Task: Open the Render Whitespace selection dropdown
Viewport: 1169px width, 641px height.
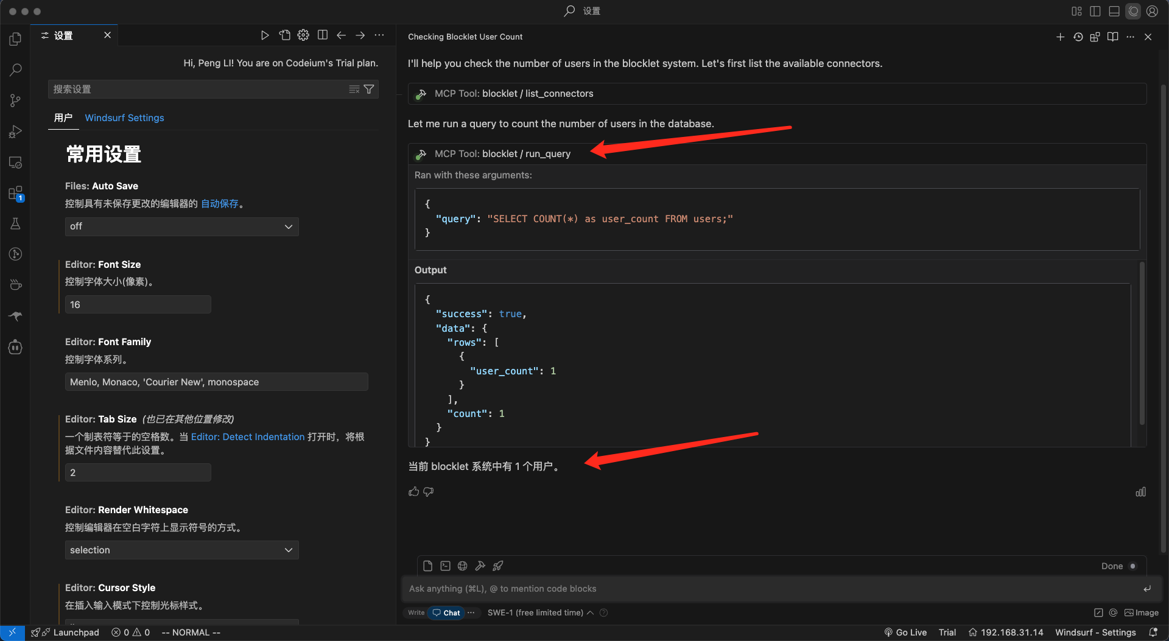Action: (181, 550)
